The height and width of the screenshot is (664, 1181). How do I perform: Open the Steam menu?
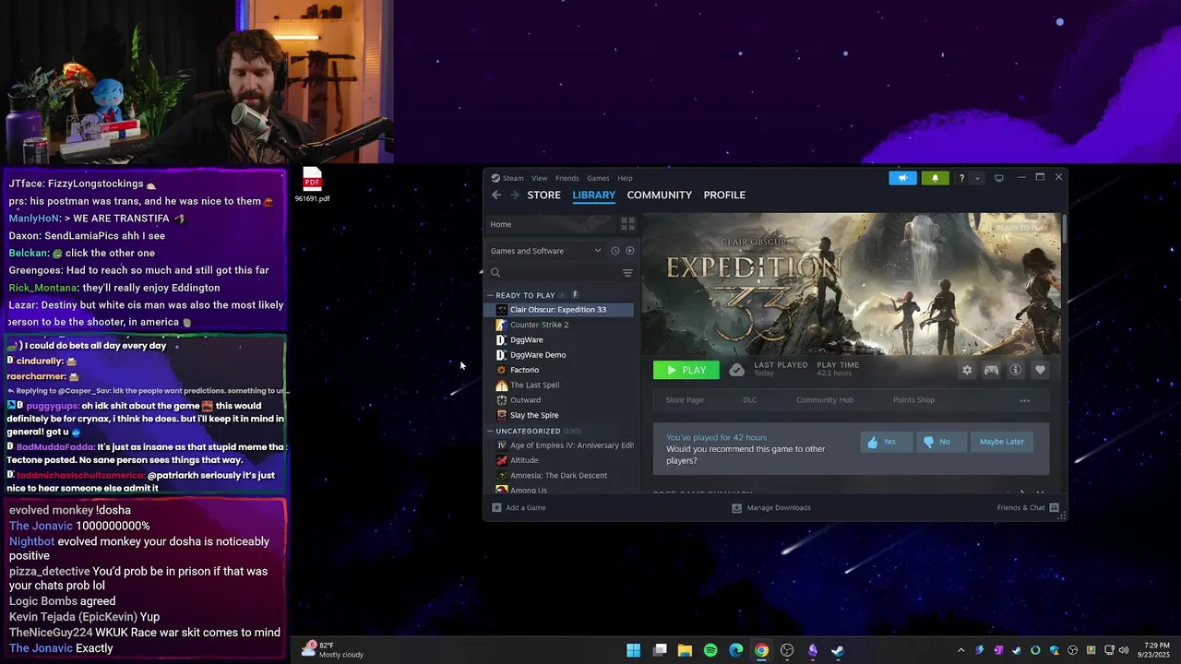[507, 178]
